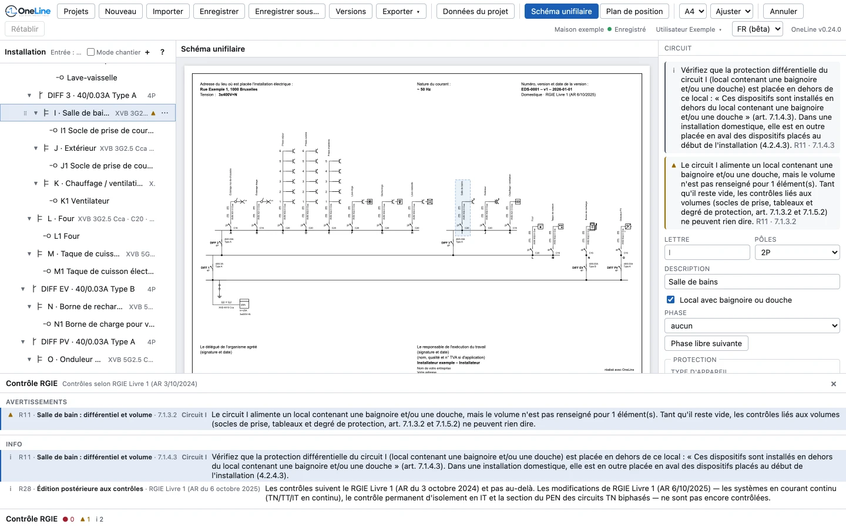This screenshot has height=528, width=846.
Task: Click the Lettre input field
Action: [707, 252]
